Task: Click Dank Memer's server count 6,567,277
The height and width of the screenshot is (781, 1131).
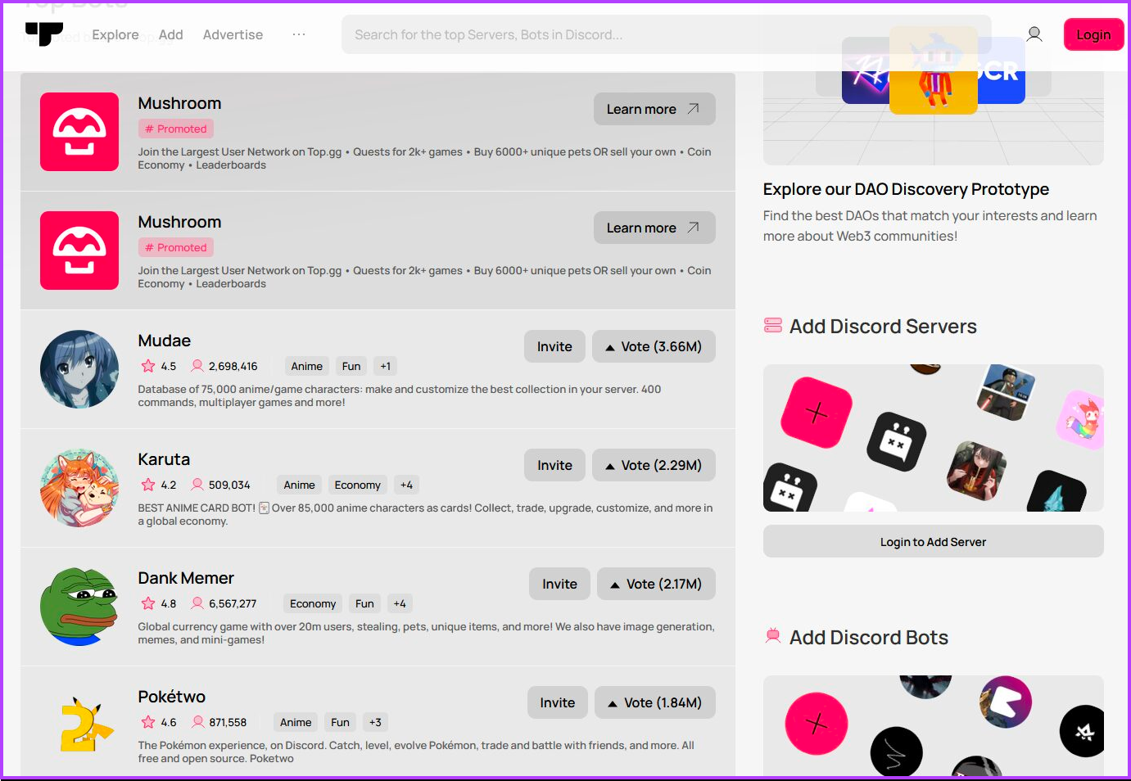Action: [233, 603]
